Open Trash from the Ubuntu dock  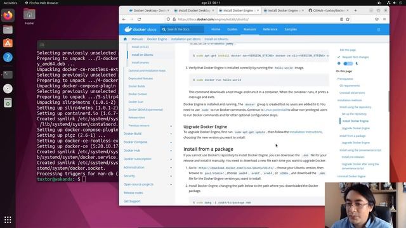[x=8, y=103]
